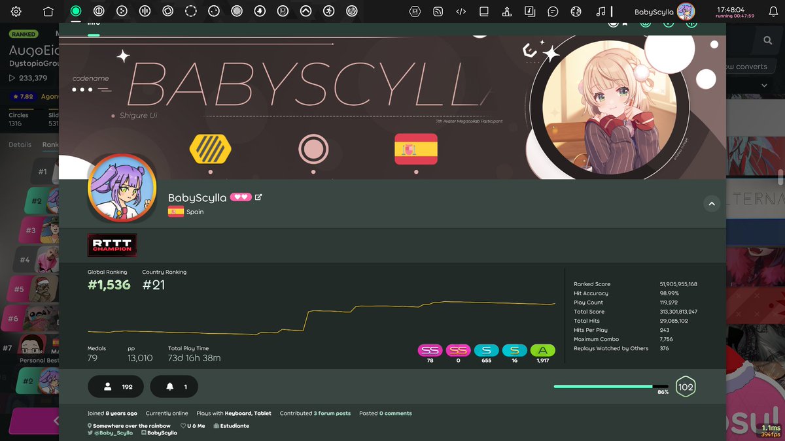Viewport: 785px width, 441px height.
Task: Select the osu!mania ruleset icon
Action: pyautogui.click(x=145, y=11)
